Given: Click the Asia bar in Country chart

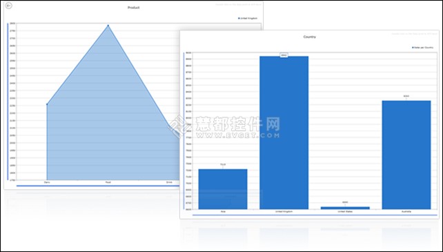Looking at the screenshot, I should pyautogui.click(x=223, y=189).
